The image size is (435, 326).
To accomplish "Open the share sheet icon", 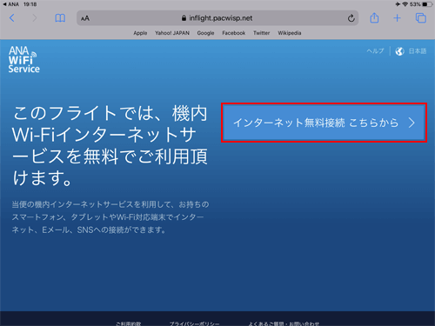I will pyautogui.click(x=374, y=18).
